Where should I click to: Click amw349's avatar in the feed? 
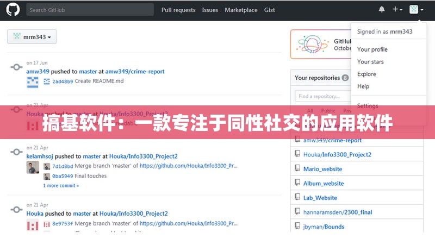(x=33, y=83)
